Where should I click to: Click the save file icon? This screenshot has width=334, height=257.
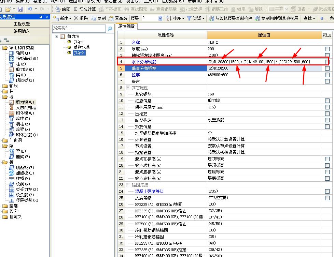tap(20, 9)
